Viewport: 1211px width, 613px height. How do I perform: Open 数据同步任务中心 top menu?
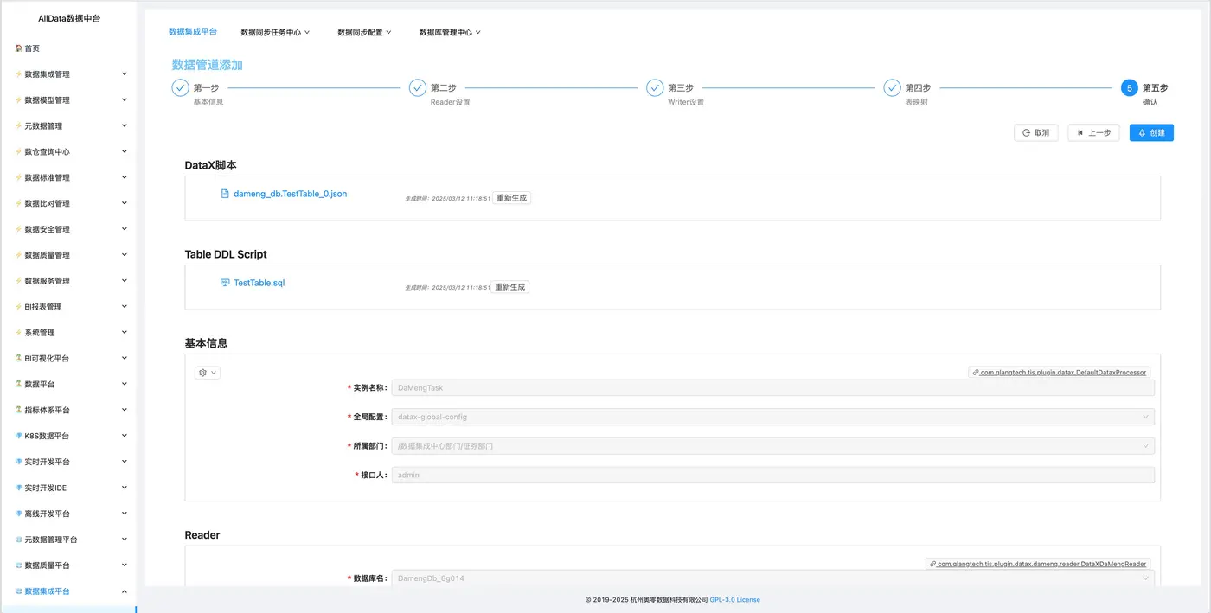(275, 32)
